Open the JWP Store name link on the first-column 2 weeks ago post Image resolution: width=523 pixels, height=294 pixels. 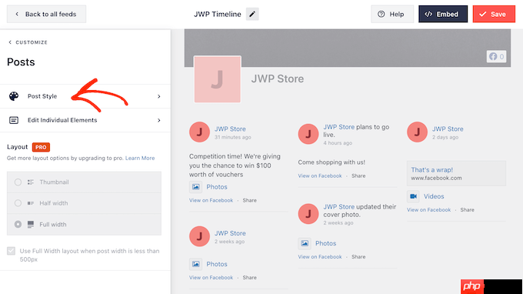230,233
